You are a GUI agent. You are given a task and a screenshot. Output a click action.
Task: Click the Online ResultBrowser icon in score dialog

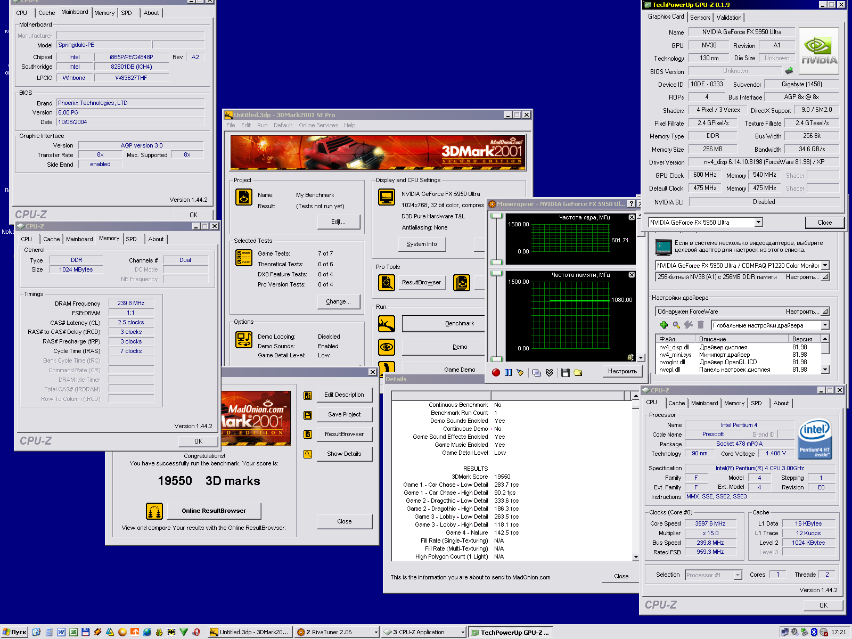pos(154,511)
